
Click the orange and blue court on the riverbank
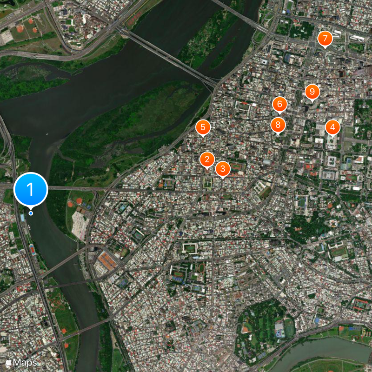(33, 250)
